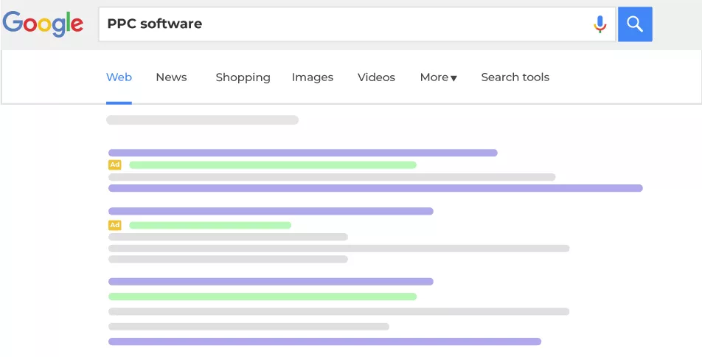Viewport: 702px width, 357px height.
Task: Click the second yellow Ad badge
Action: pyautogui.click(x=114, y=225)
